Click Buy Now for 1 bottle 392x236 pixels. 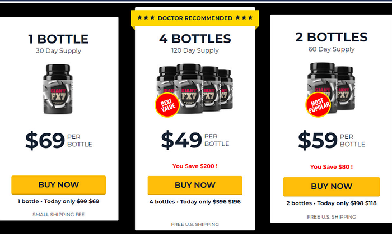pyautogui.click(x=58, y=184)
